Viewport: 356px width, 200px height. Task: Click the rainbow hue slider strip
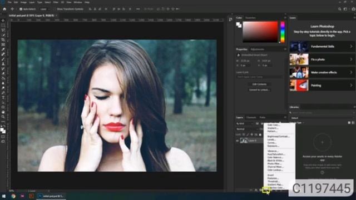(283, 32)
